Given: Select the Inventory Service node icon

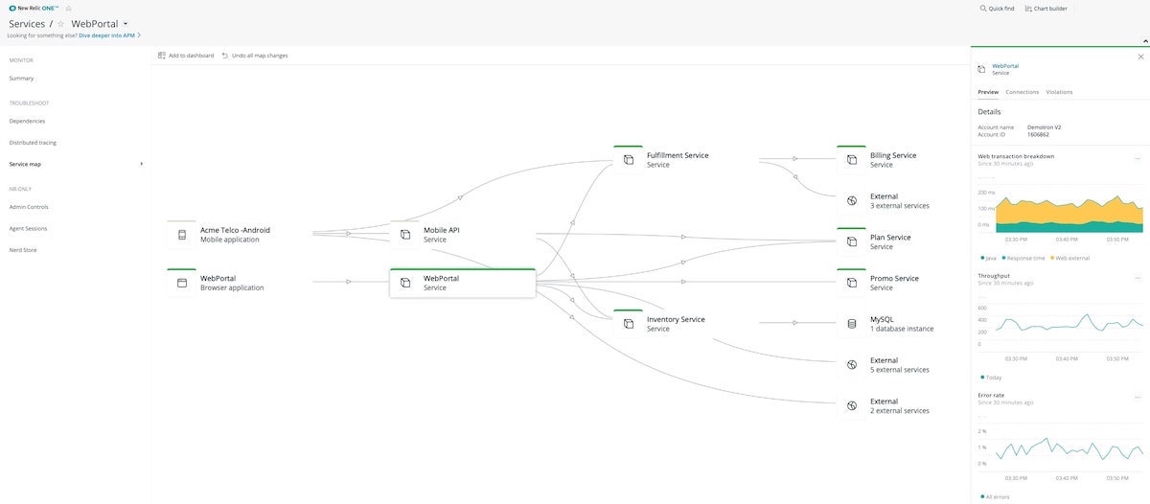Looking at the screenshot, I should click(629, 324).
